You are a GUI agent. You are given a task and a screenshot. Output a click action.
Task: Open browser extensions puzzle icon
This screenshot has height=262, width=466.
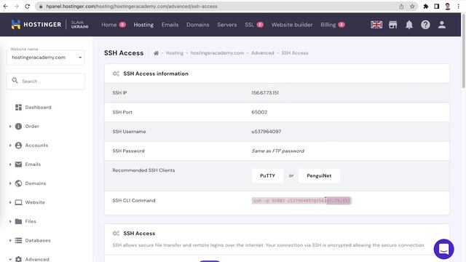click(425, 7)
